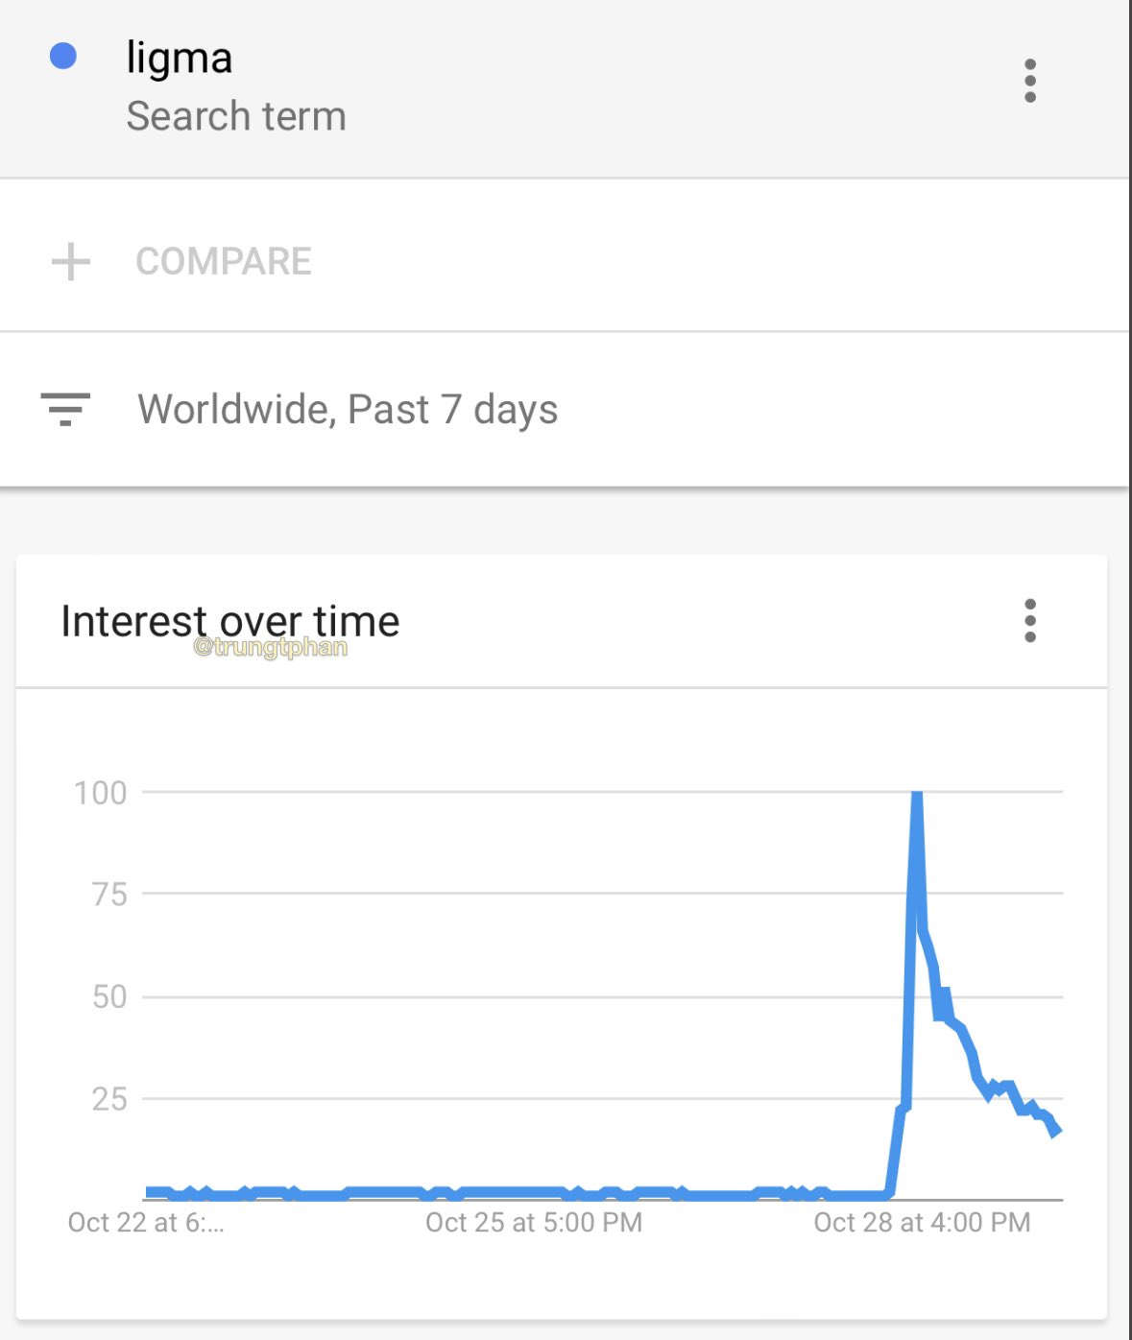Click the plus icon beside COMPARE
This screenshot has width=1132, height=1340.
click(71, 261)
